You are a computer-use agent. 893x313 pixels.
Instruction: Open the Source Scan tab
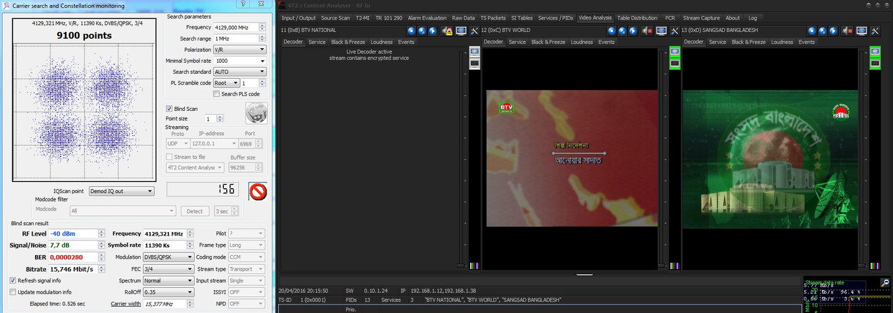336,18
